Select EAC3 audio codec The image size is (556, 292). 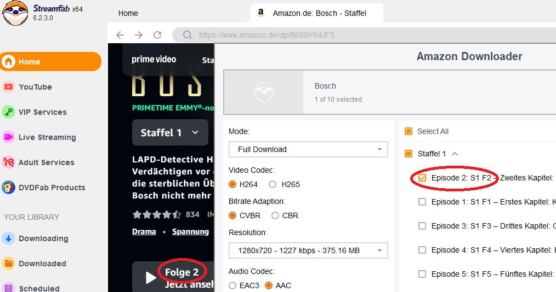pyautogui.click(x=232, y=285)
